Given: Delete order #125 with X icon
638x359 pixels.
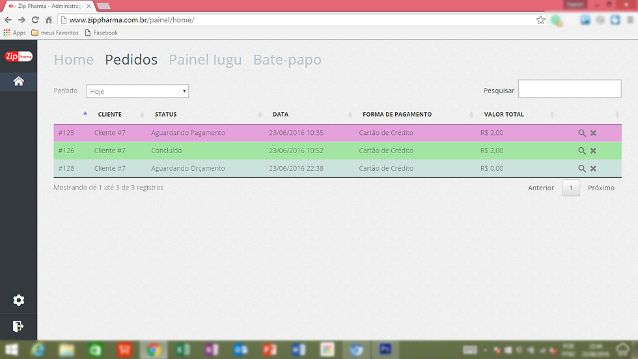Looking at the screenshot, I should pyautogui.click(x=593, y=133).
